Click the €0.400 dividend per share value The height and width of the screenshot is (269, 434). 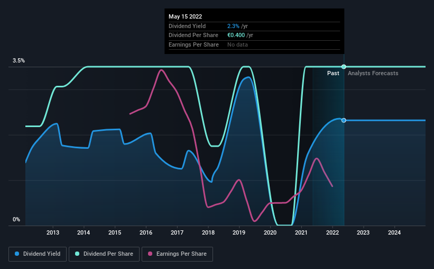tap(236, 35)
